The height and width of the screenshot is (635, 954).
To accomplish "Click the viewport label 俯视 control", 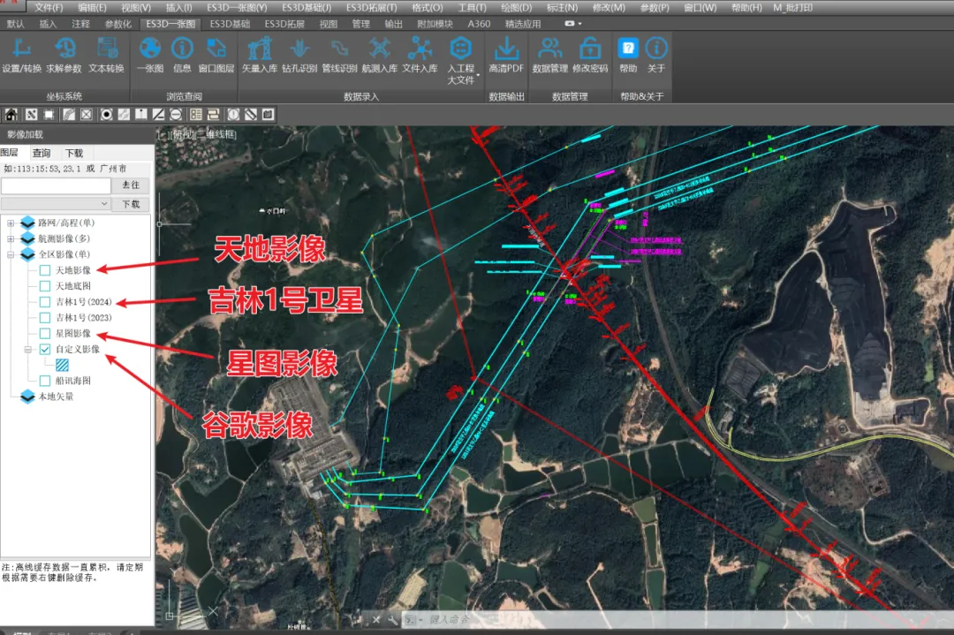I will point(181,134).
